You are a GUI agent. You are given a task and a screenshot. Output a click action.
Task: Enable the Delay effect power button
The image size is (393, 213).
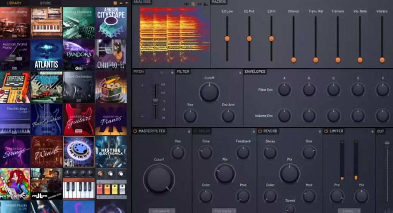point(195,131)
